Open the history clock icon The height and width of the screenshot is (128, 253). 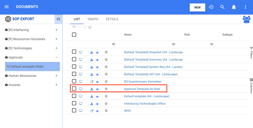(x=211, y=7)
